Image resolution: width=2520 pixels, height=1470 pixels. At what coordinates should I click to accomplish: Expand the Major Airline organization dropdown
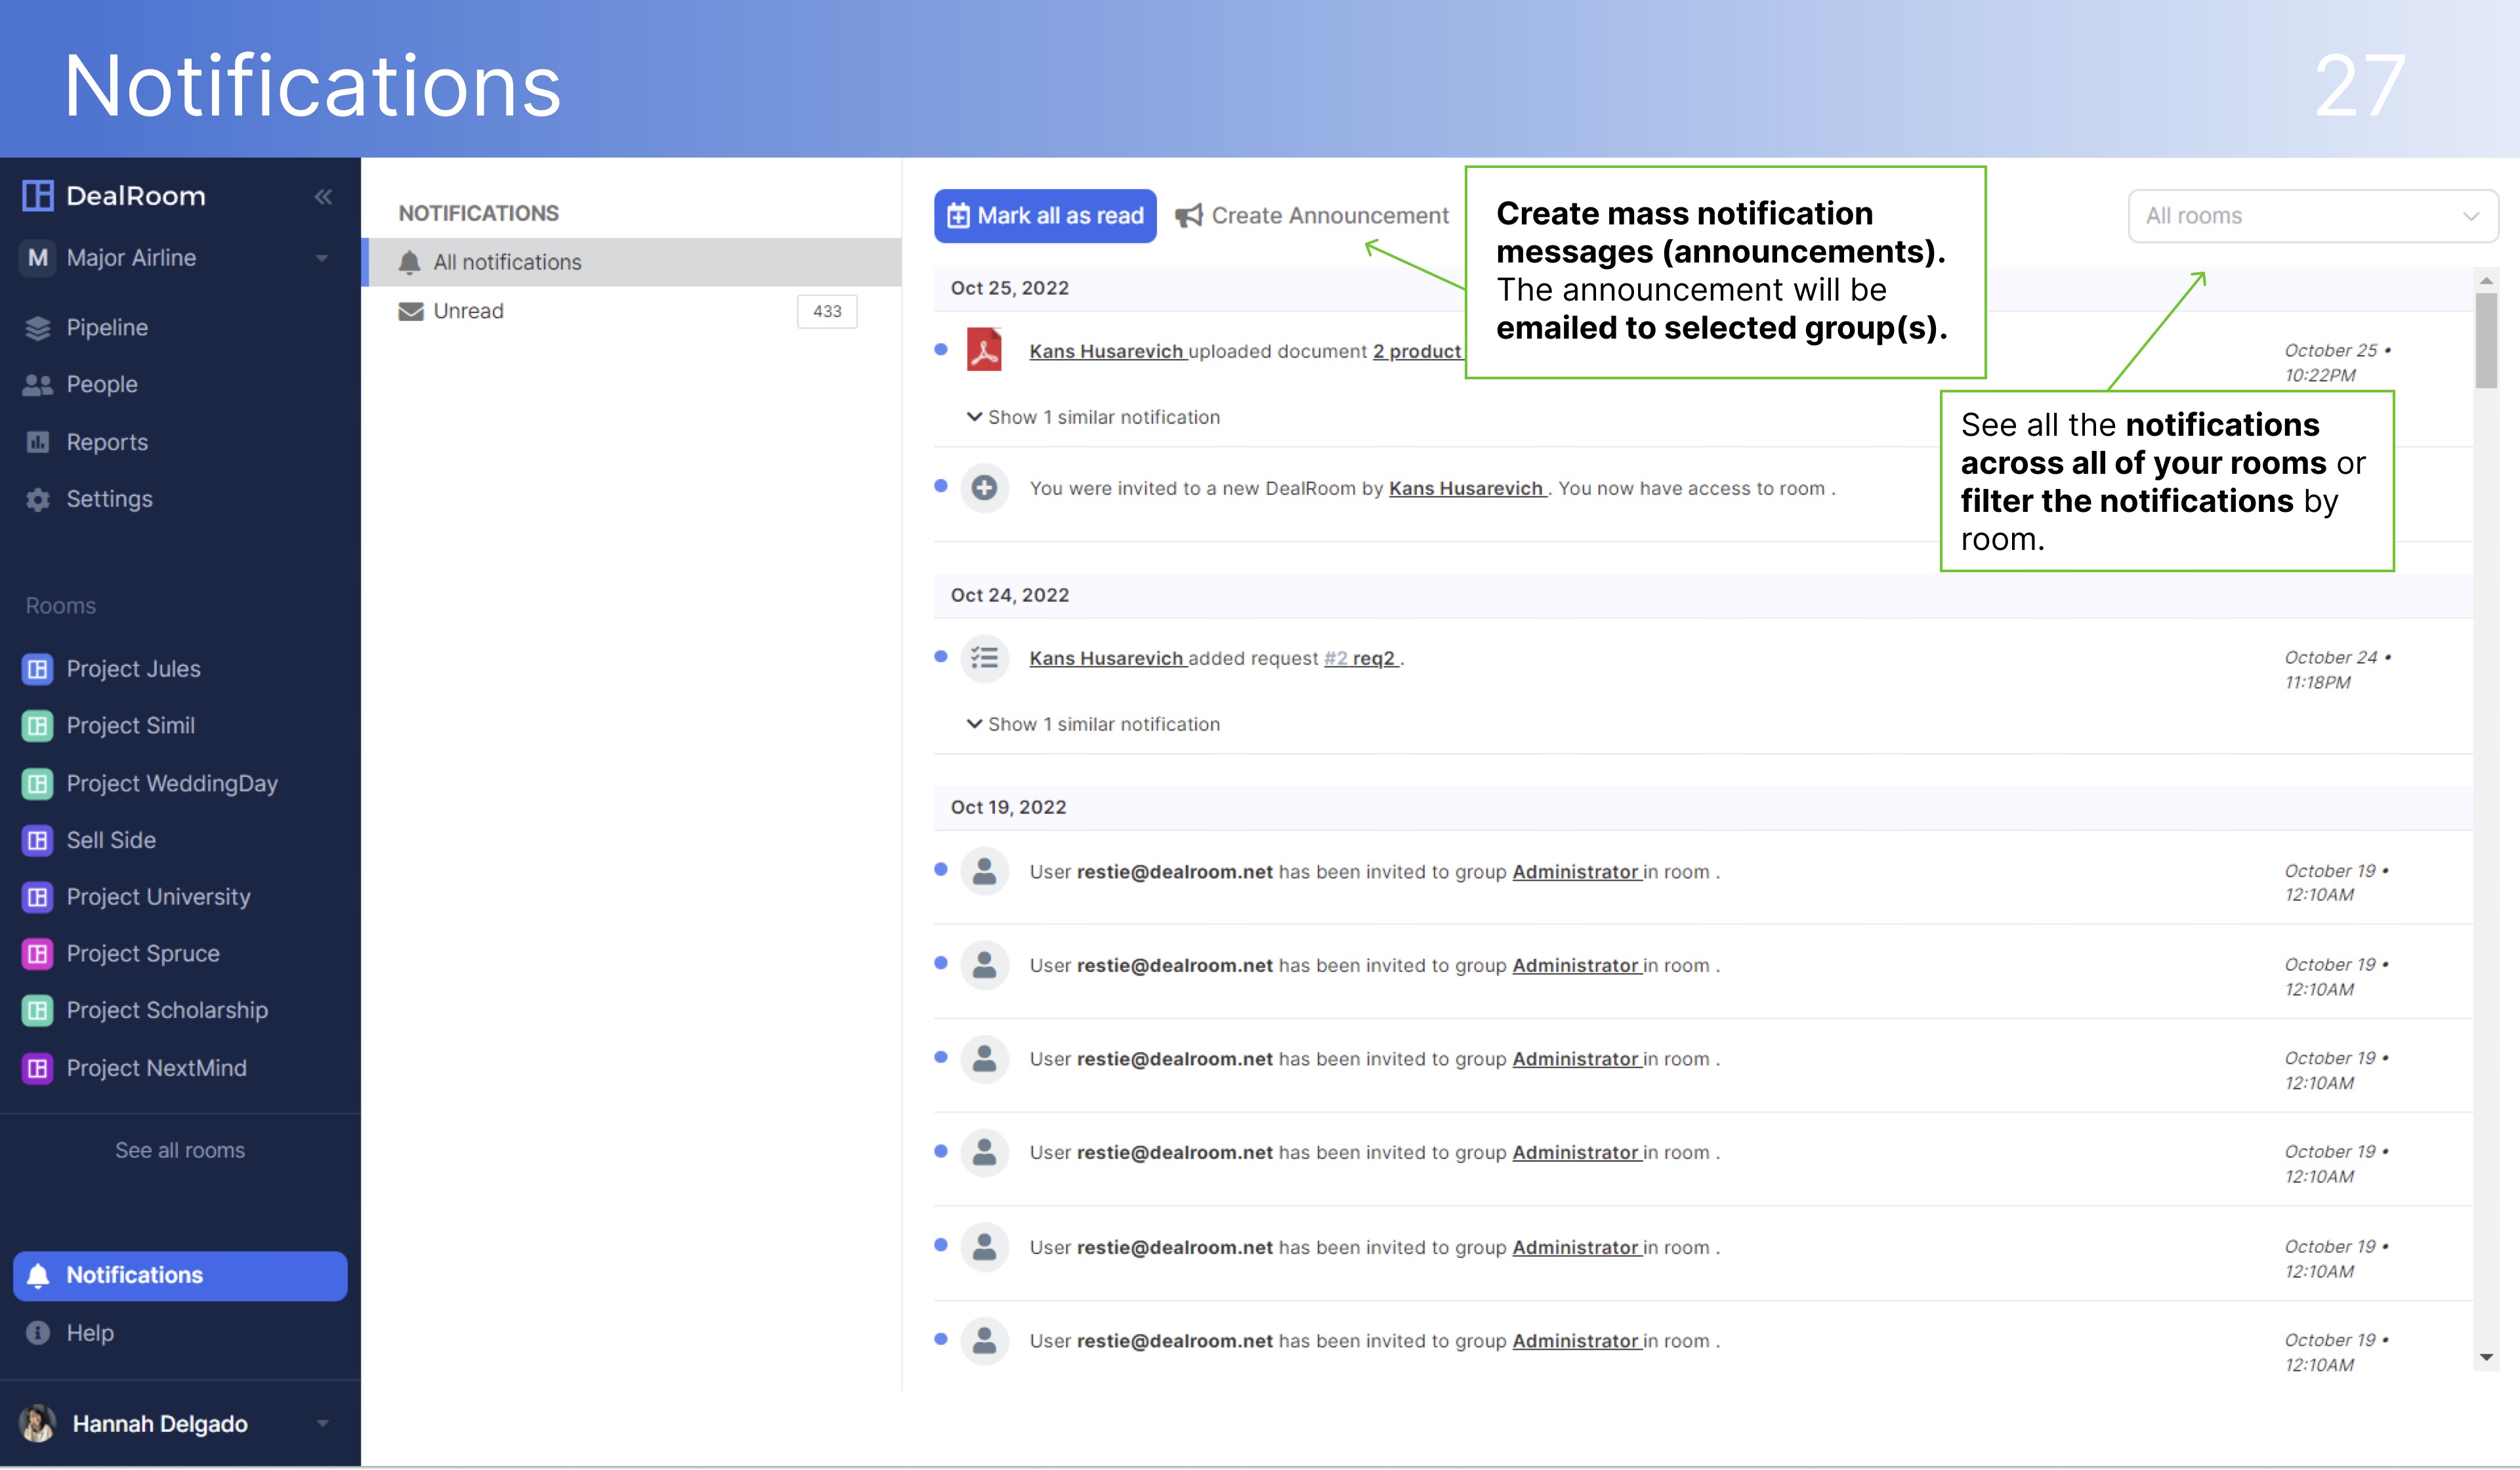[x=322, y=258]
